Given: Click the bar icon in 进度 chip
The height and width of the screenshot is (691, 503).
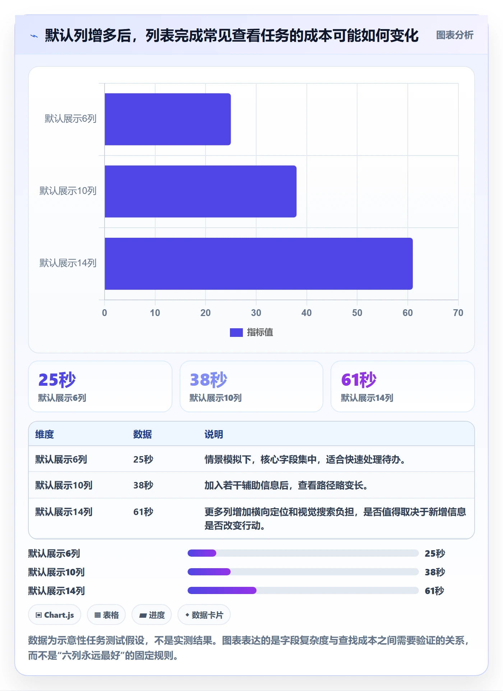Looking at the screenshot, I should click(x=143, y=616).
